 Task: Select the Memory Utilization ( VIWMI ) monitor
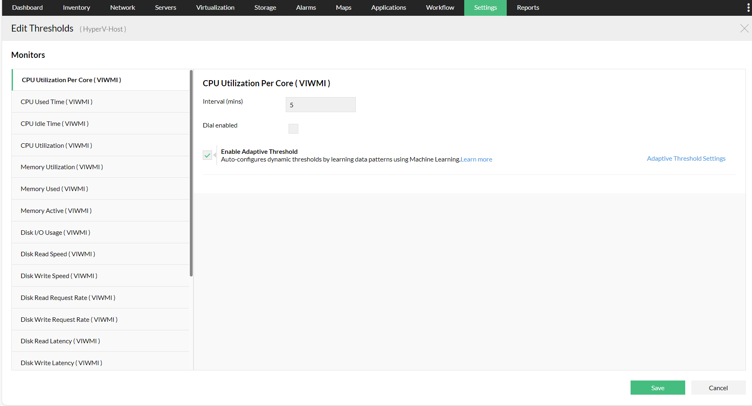pyautogui.click(x=62, y=167)
